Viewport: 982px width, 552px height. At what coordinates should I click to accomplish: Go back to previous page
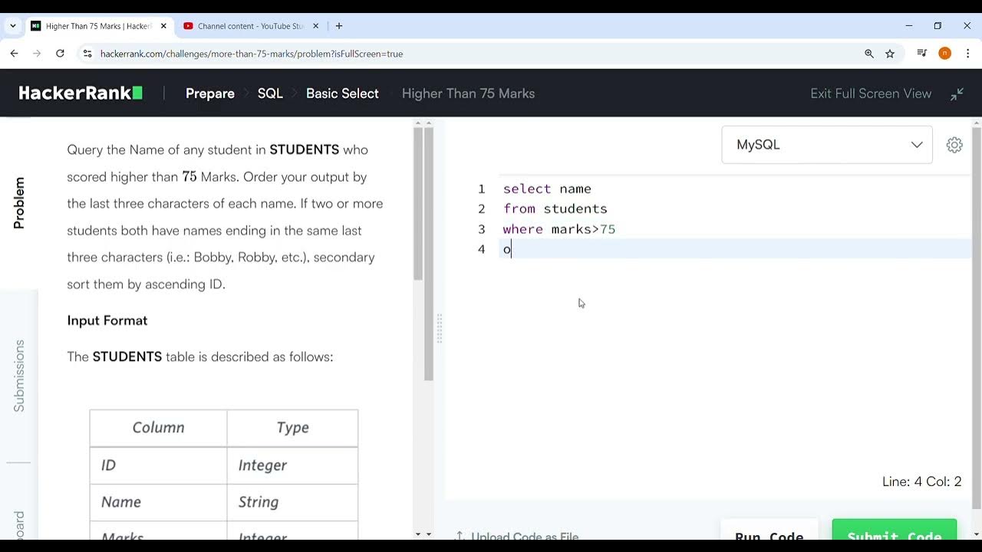click(x=15, y=54)
